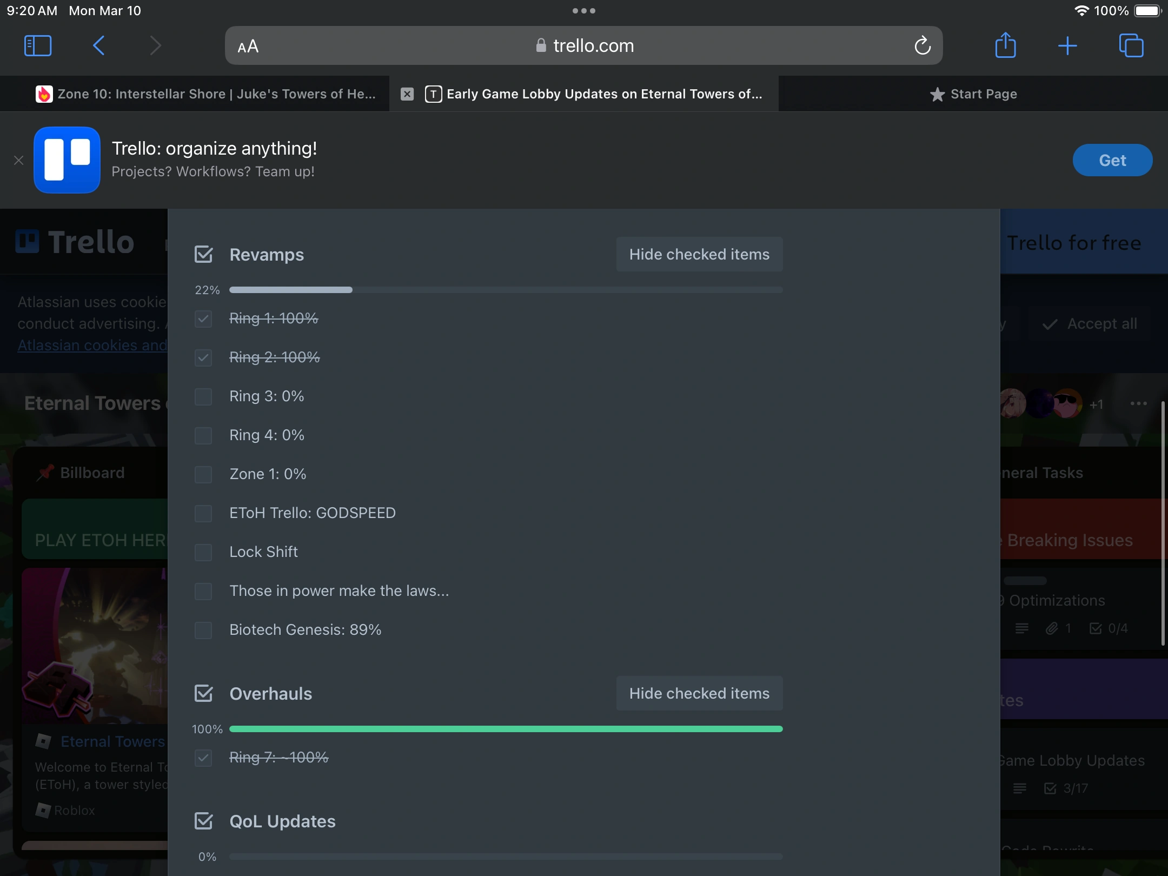This screenshot has width=1168, height=876.
Task: Check the Lock Shift checkbox
Action: tap(203, 552)
